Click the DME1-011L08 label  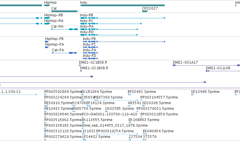click(218, 68)
